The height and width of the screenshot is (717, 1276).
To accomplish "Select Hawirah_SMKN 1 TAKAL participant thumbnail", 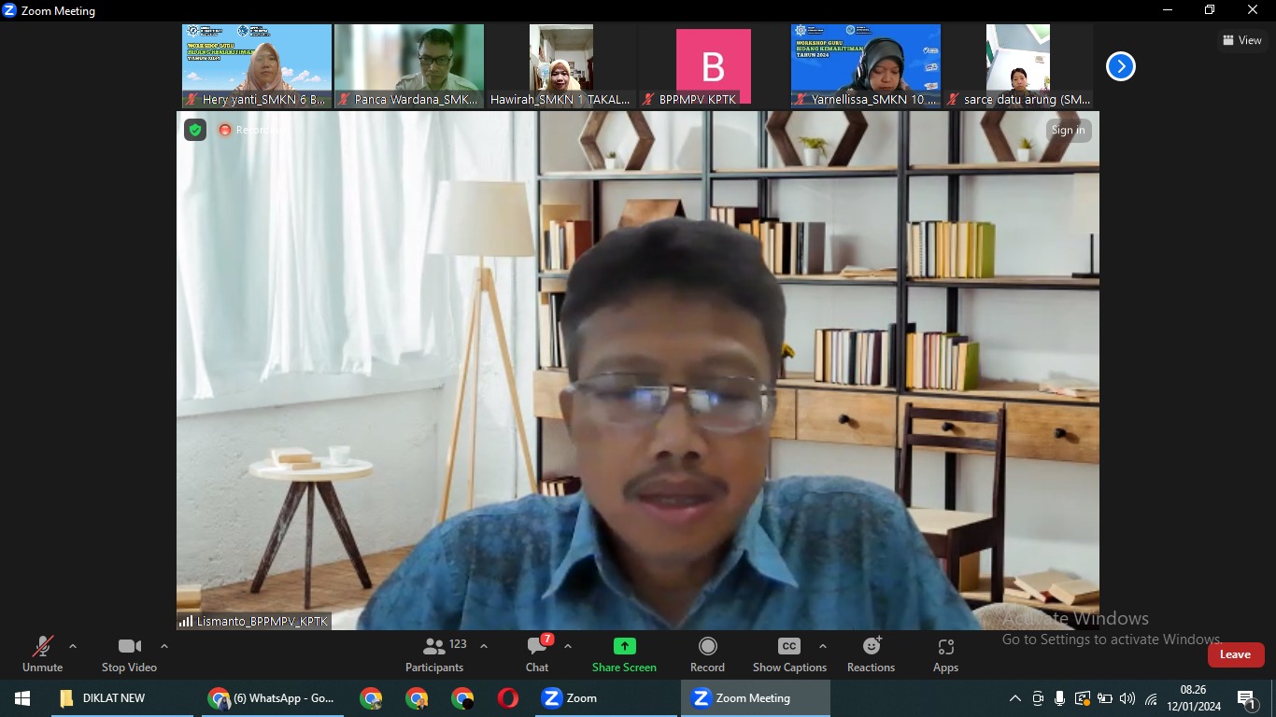I will click(561, 66).
